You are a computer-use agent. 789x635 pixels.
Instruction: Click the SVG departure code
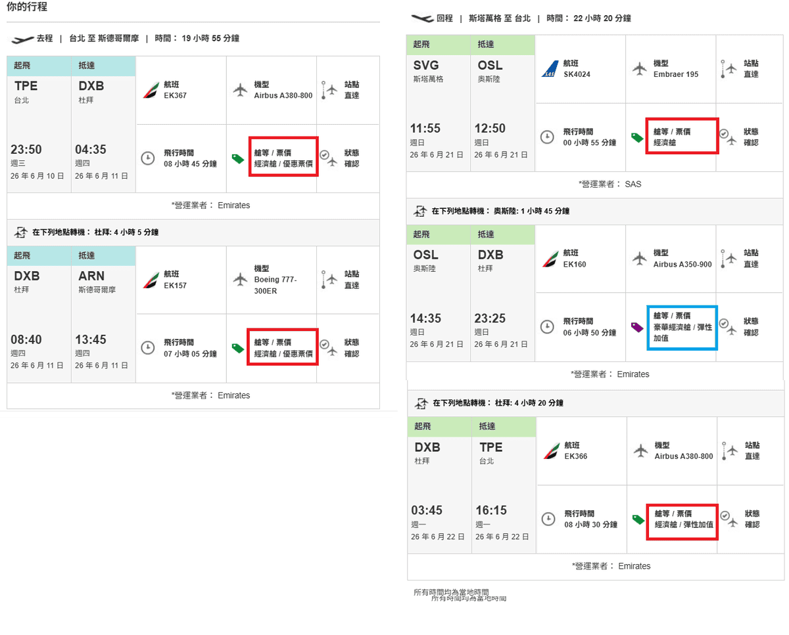pos(426,65)
